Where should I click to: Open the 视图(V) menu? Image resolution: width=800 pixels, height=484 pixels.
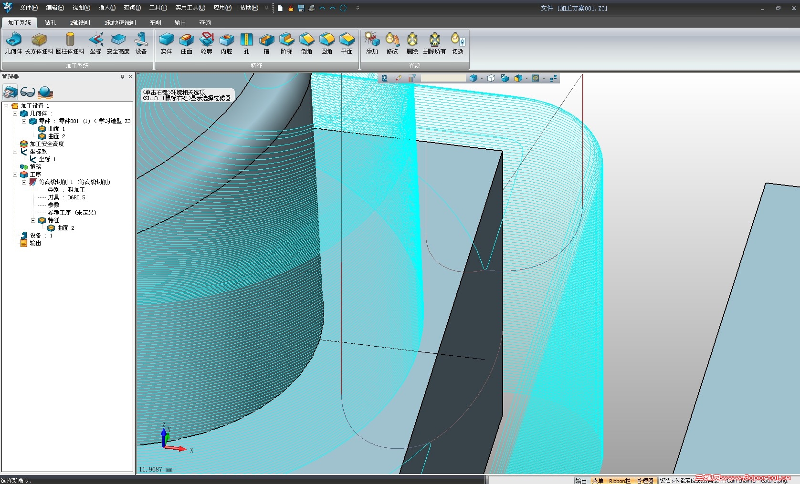point(81,8)
